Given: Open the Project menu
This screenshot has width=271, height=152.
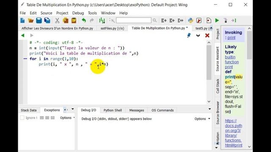Looking at the screenshot, I should pos(62,13).
